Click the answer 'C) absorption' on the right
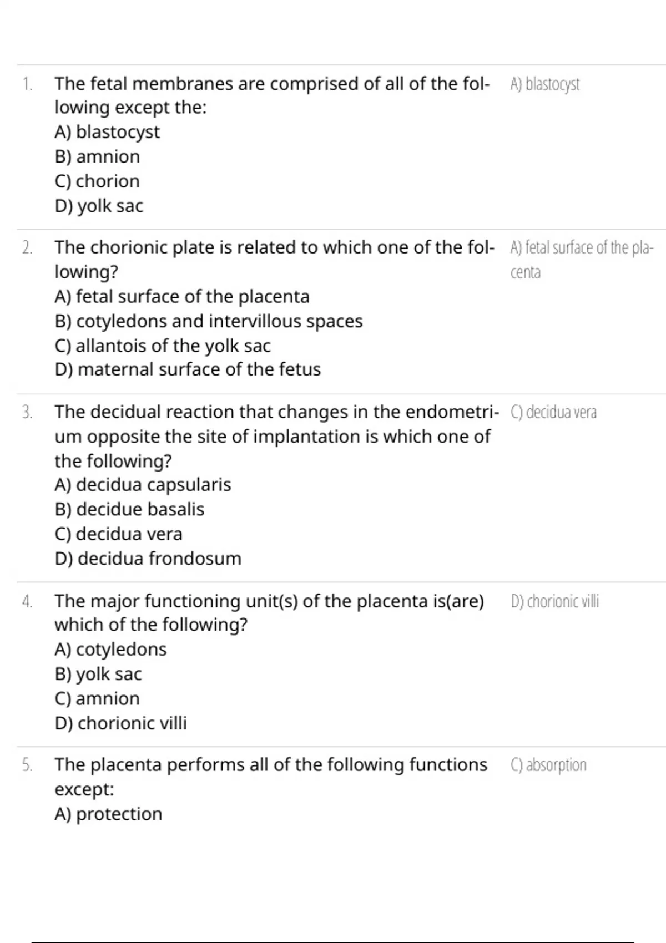The width and height of the screenshot is (666, 943). point(548,765)
